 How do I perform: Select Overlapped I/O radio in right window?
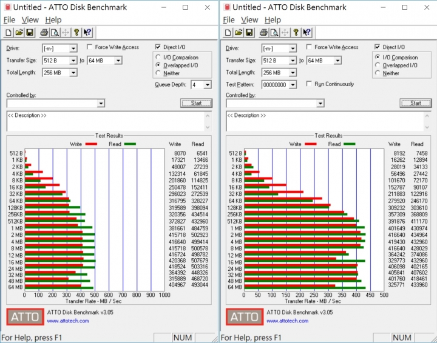378,65
